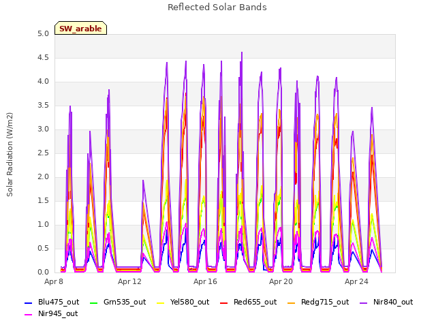436x327 pixels.
Task: Click the orange Redg715_out legend swatch
Action: point(292,302)
